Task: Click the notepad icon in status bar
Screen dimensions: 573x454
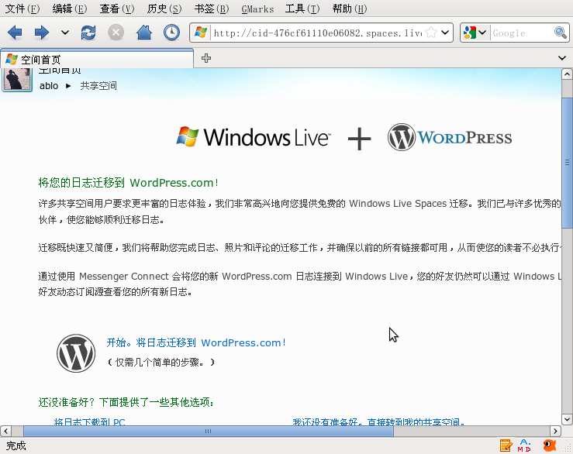Action: [x=506, y=445]
